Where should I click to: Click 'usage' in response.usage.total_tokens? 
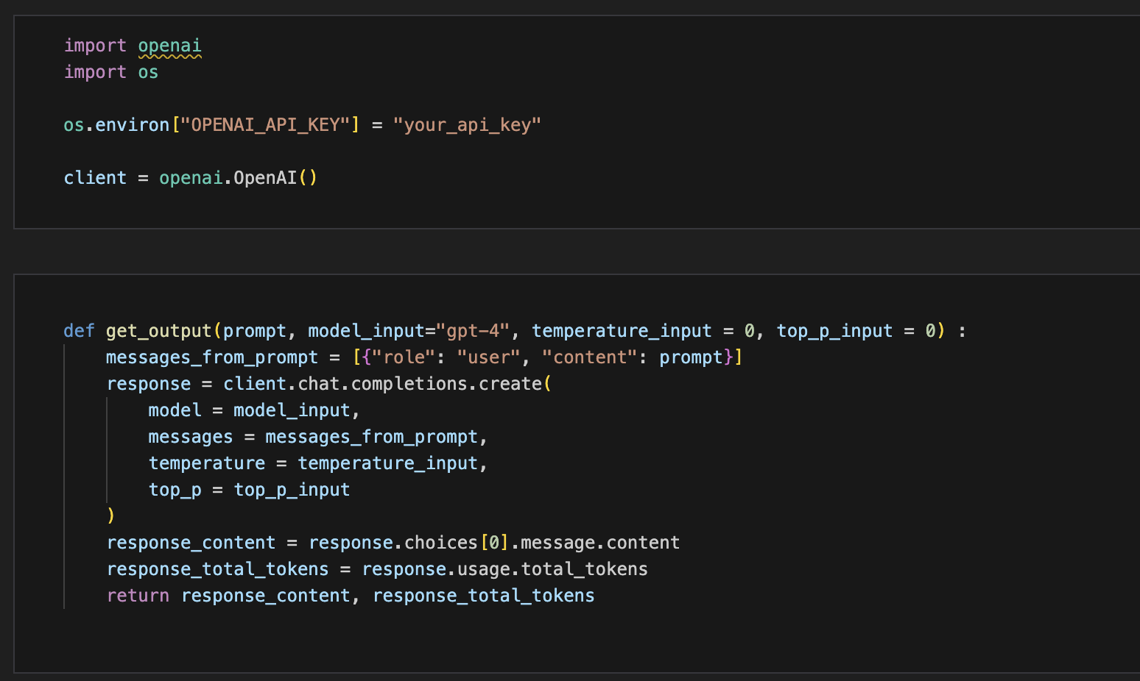click(x=484, y=569)
